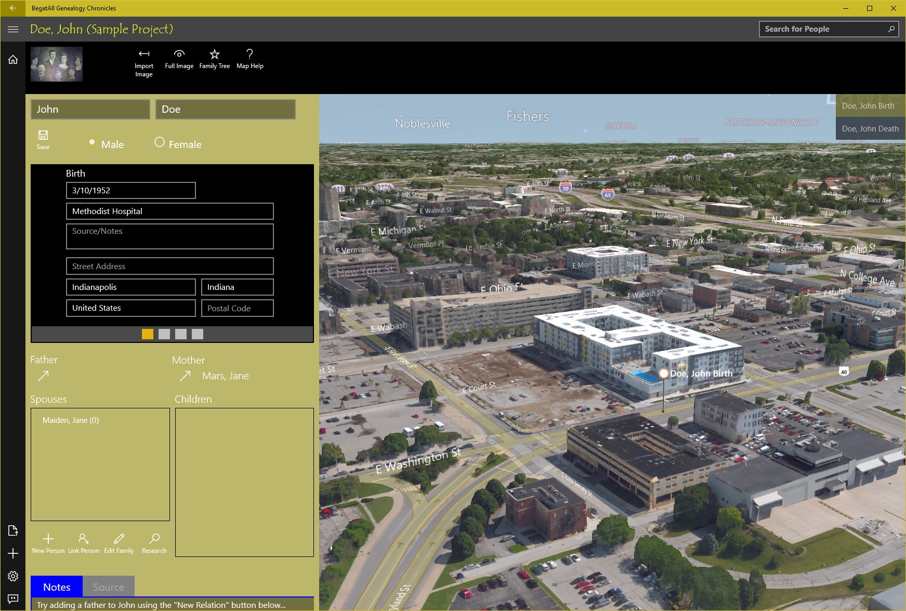Click the Research magnifier icon
Viewport: 906px width, 611px height.
pos(154,542)
